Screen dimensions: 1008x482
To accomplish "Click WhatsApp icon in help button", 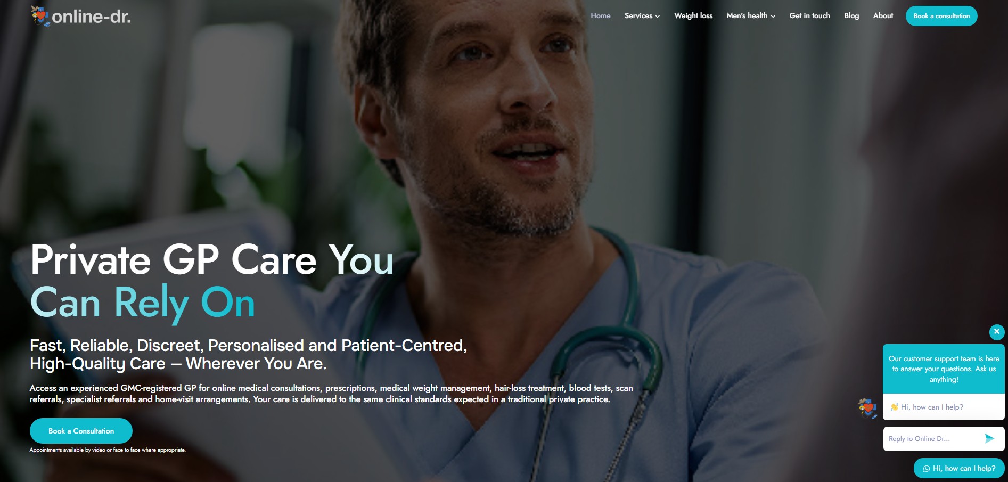I will point(927,469).
